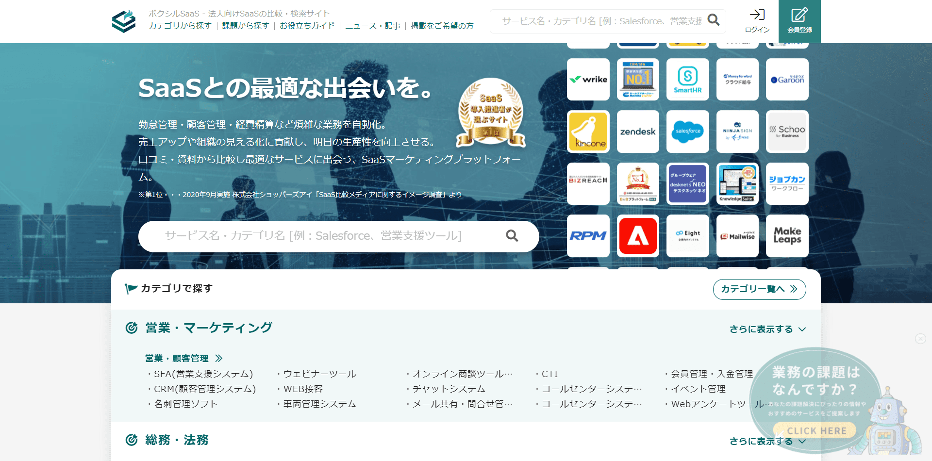Click the magnifier icon in the hero search bar

pyautogui.click(x=512, y=236)
